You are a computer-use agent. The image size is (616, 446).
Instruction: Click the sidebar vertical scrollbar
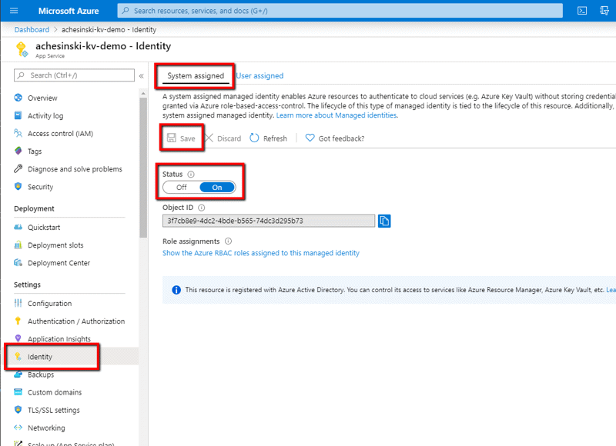coord(143,168)
